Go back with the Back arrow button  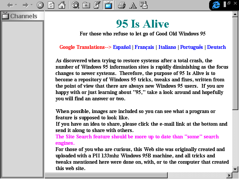pyautogui.click(x=10, y=5)
